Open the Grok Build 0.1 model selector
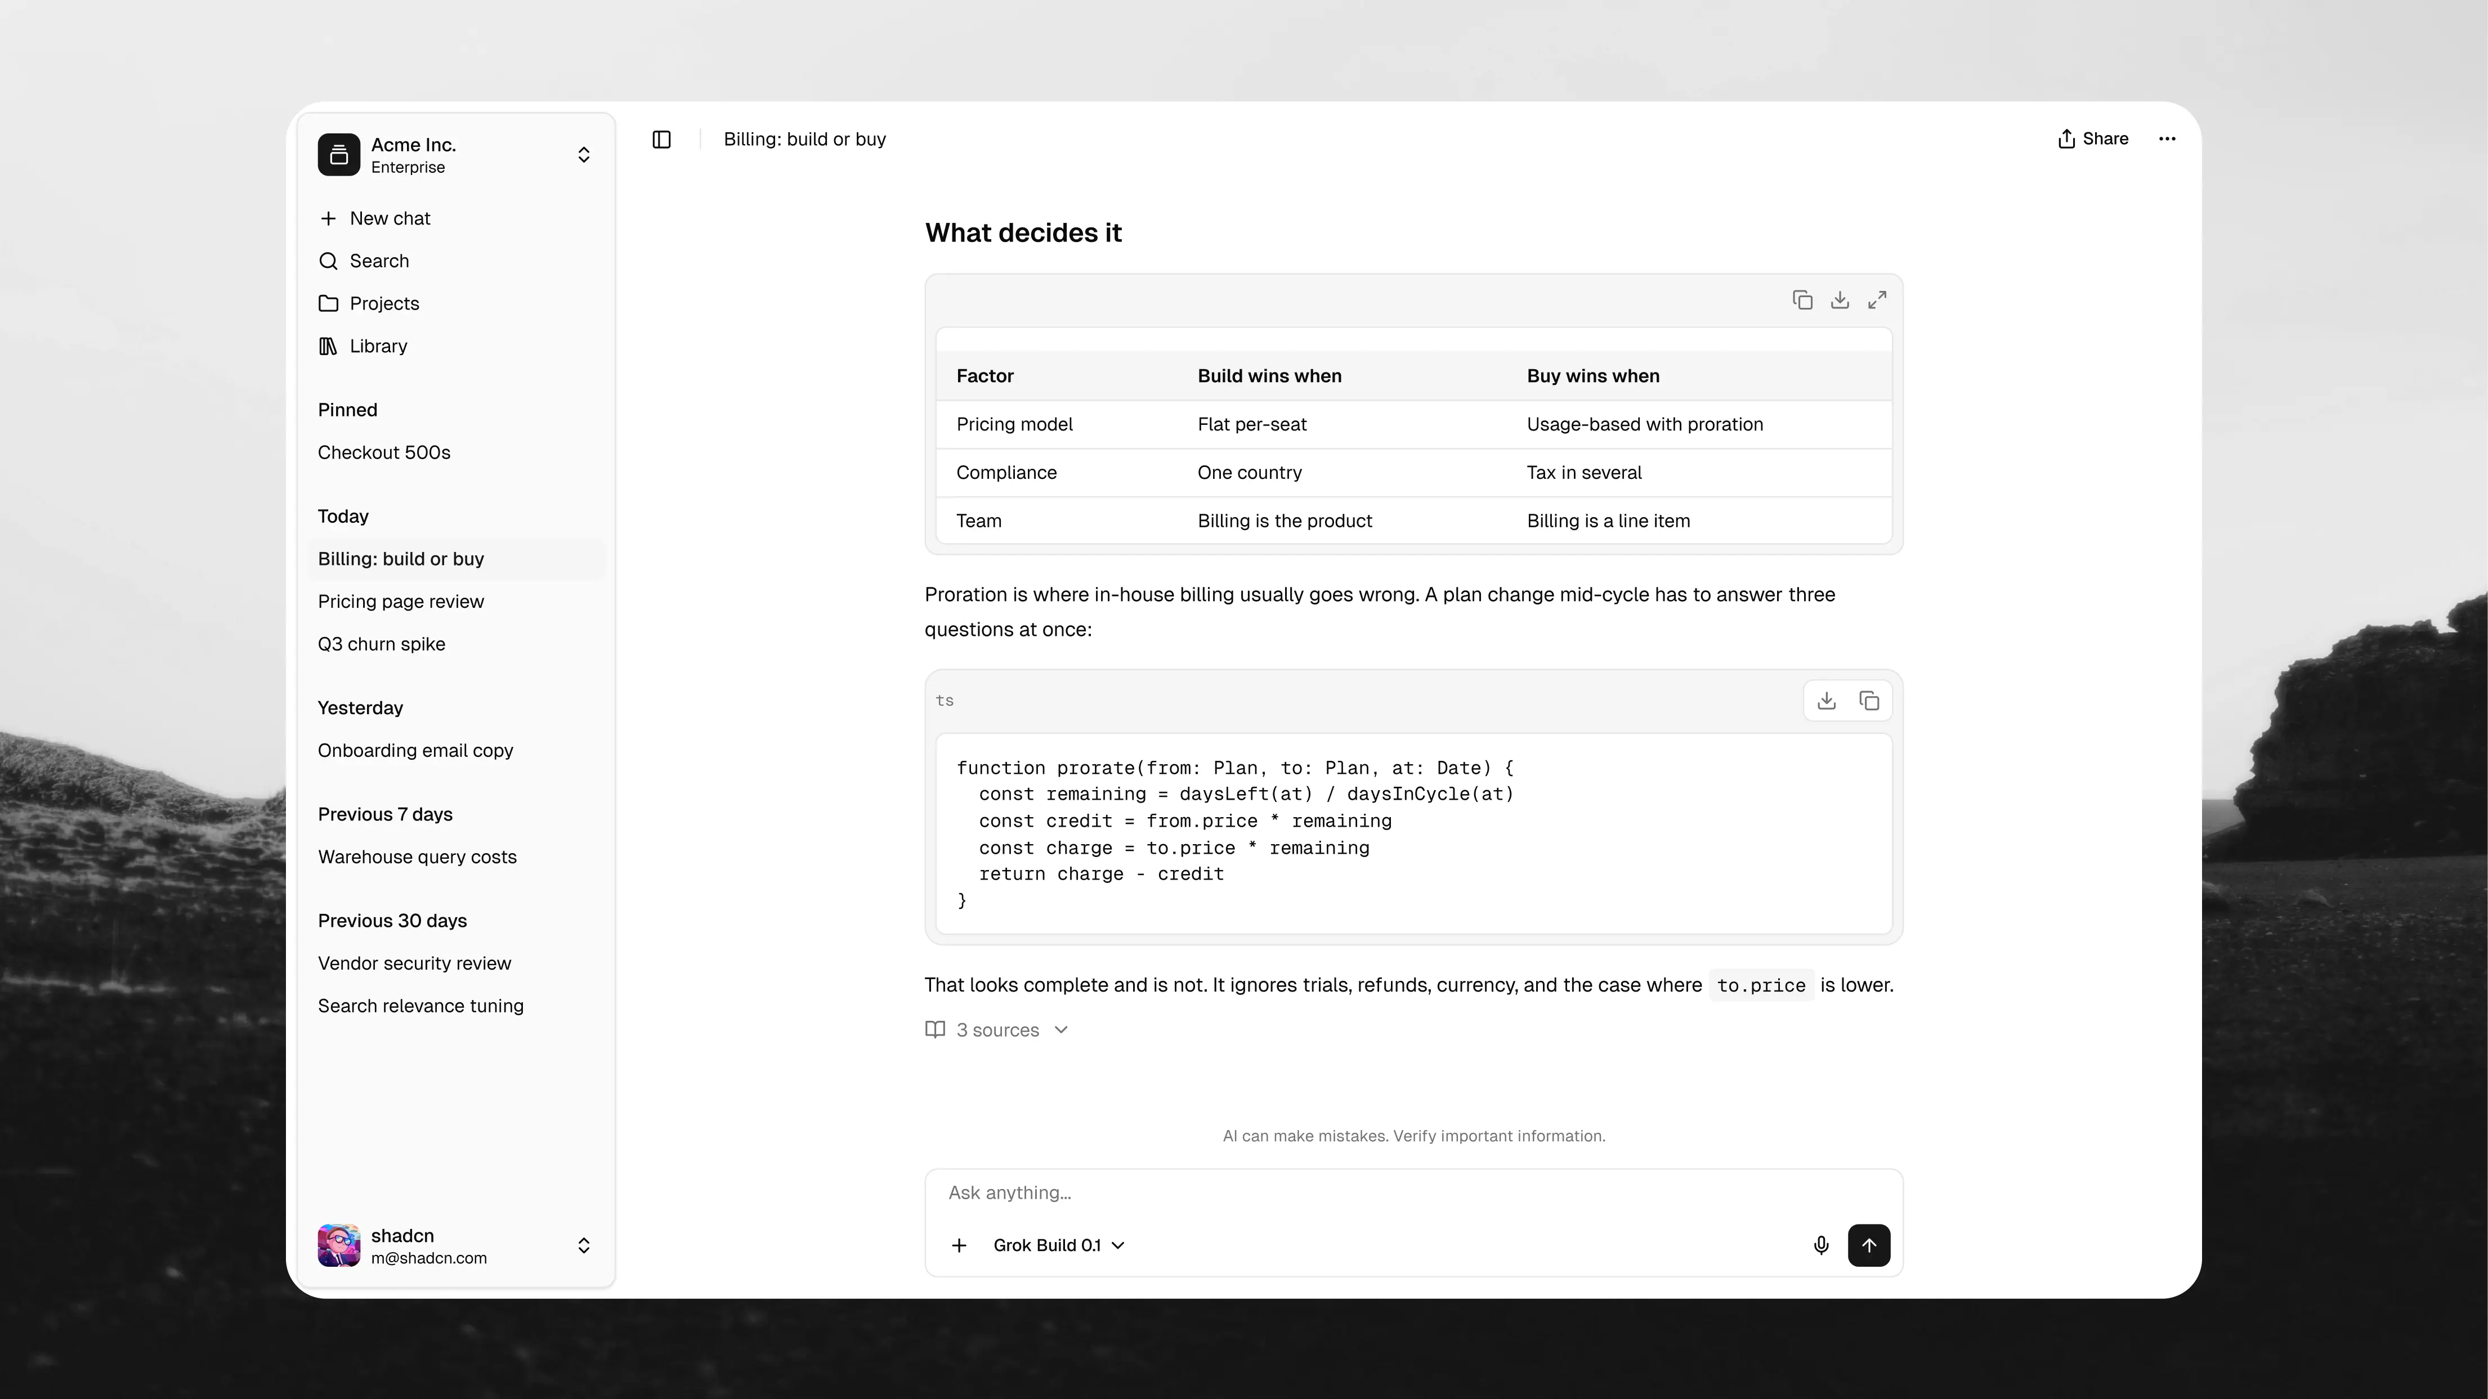The image size is (2488, 1399). (1059, 1245)
